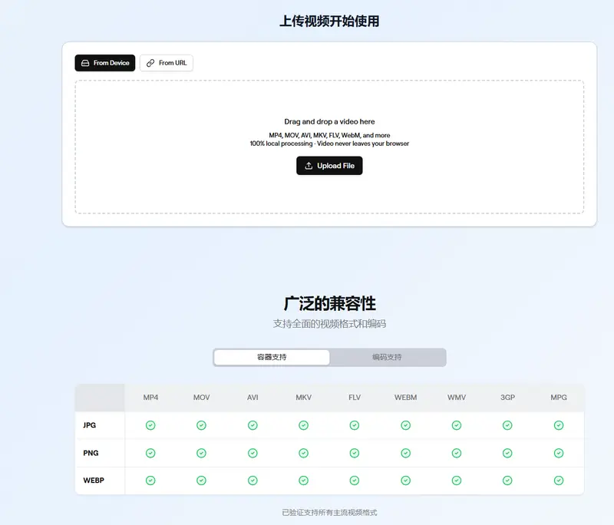Select the 容器支持 tab
614x525 pixels.
click(272, 358)
